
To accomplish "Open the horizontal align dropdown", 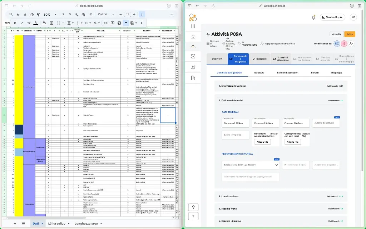I will click(70, 23).
